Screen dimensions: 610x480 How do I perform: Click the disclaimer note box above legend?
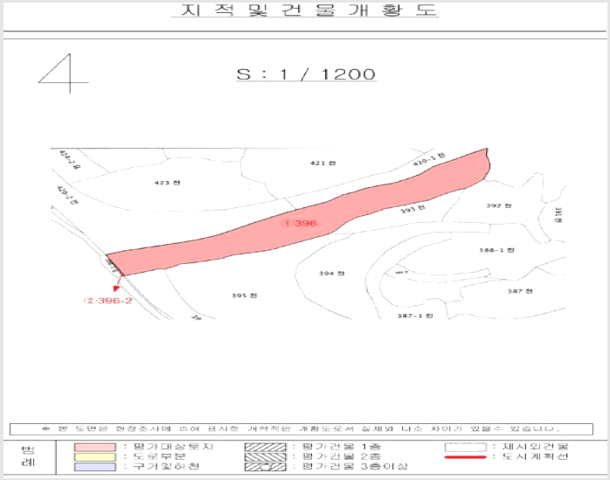(302, 429)
